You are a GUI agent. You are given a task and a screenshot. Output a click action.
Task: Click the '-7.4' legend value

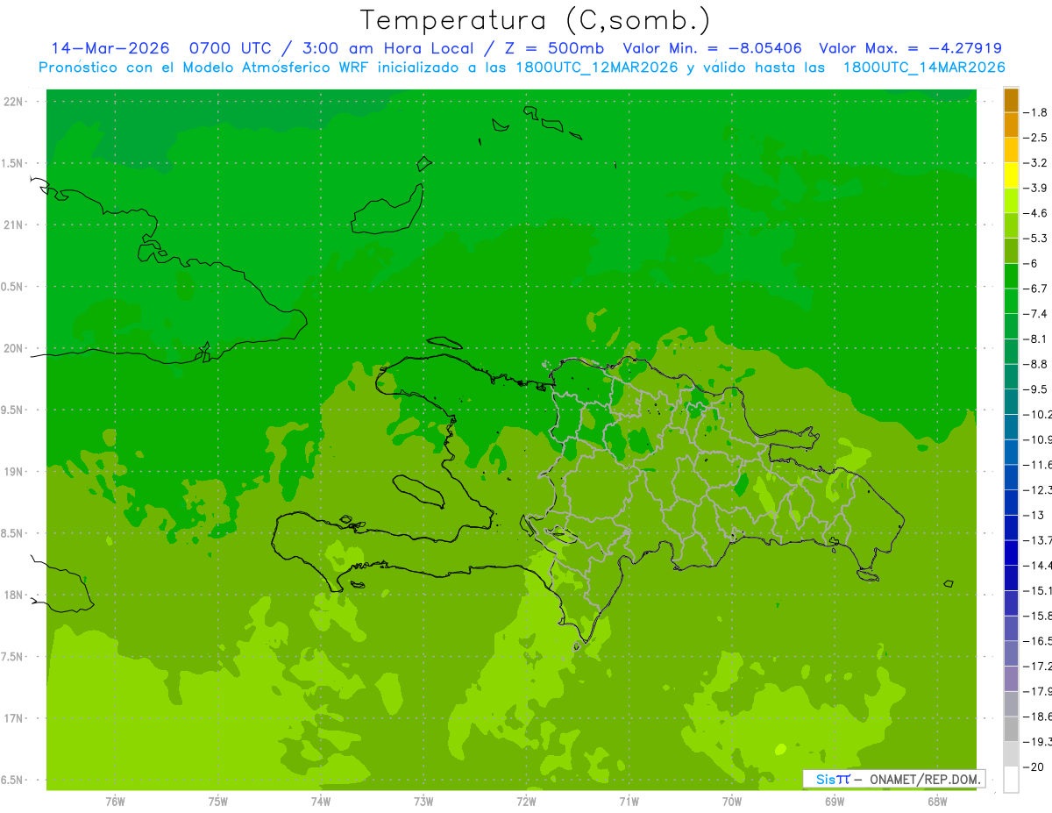1035,314
